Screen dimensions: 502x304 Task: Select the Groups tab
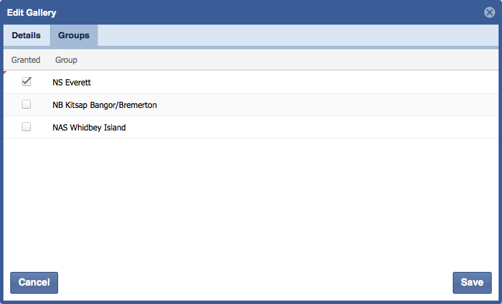click(74, 36)
